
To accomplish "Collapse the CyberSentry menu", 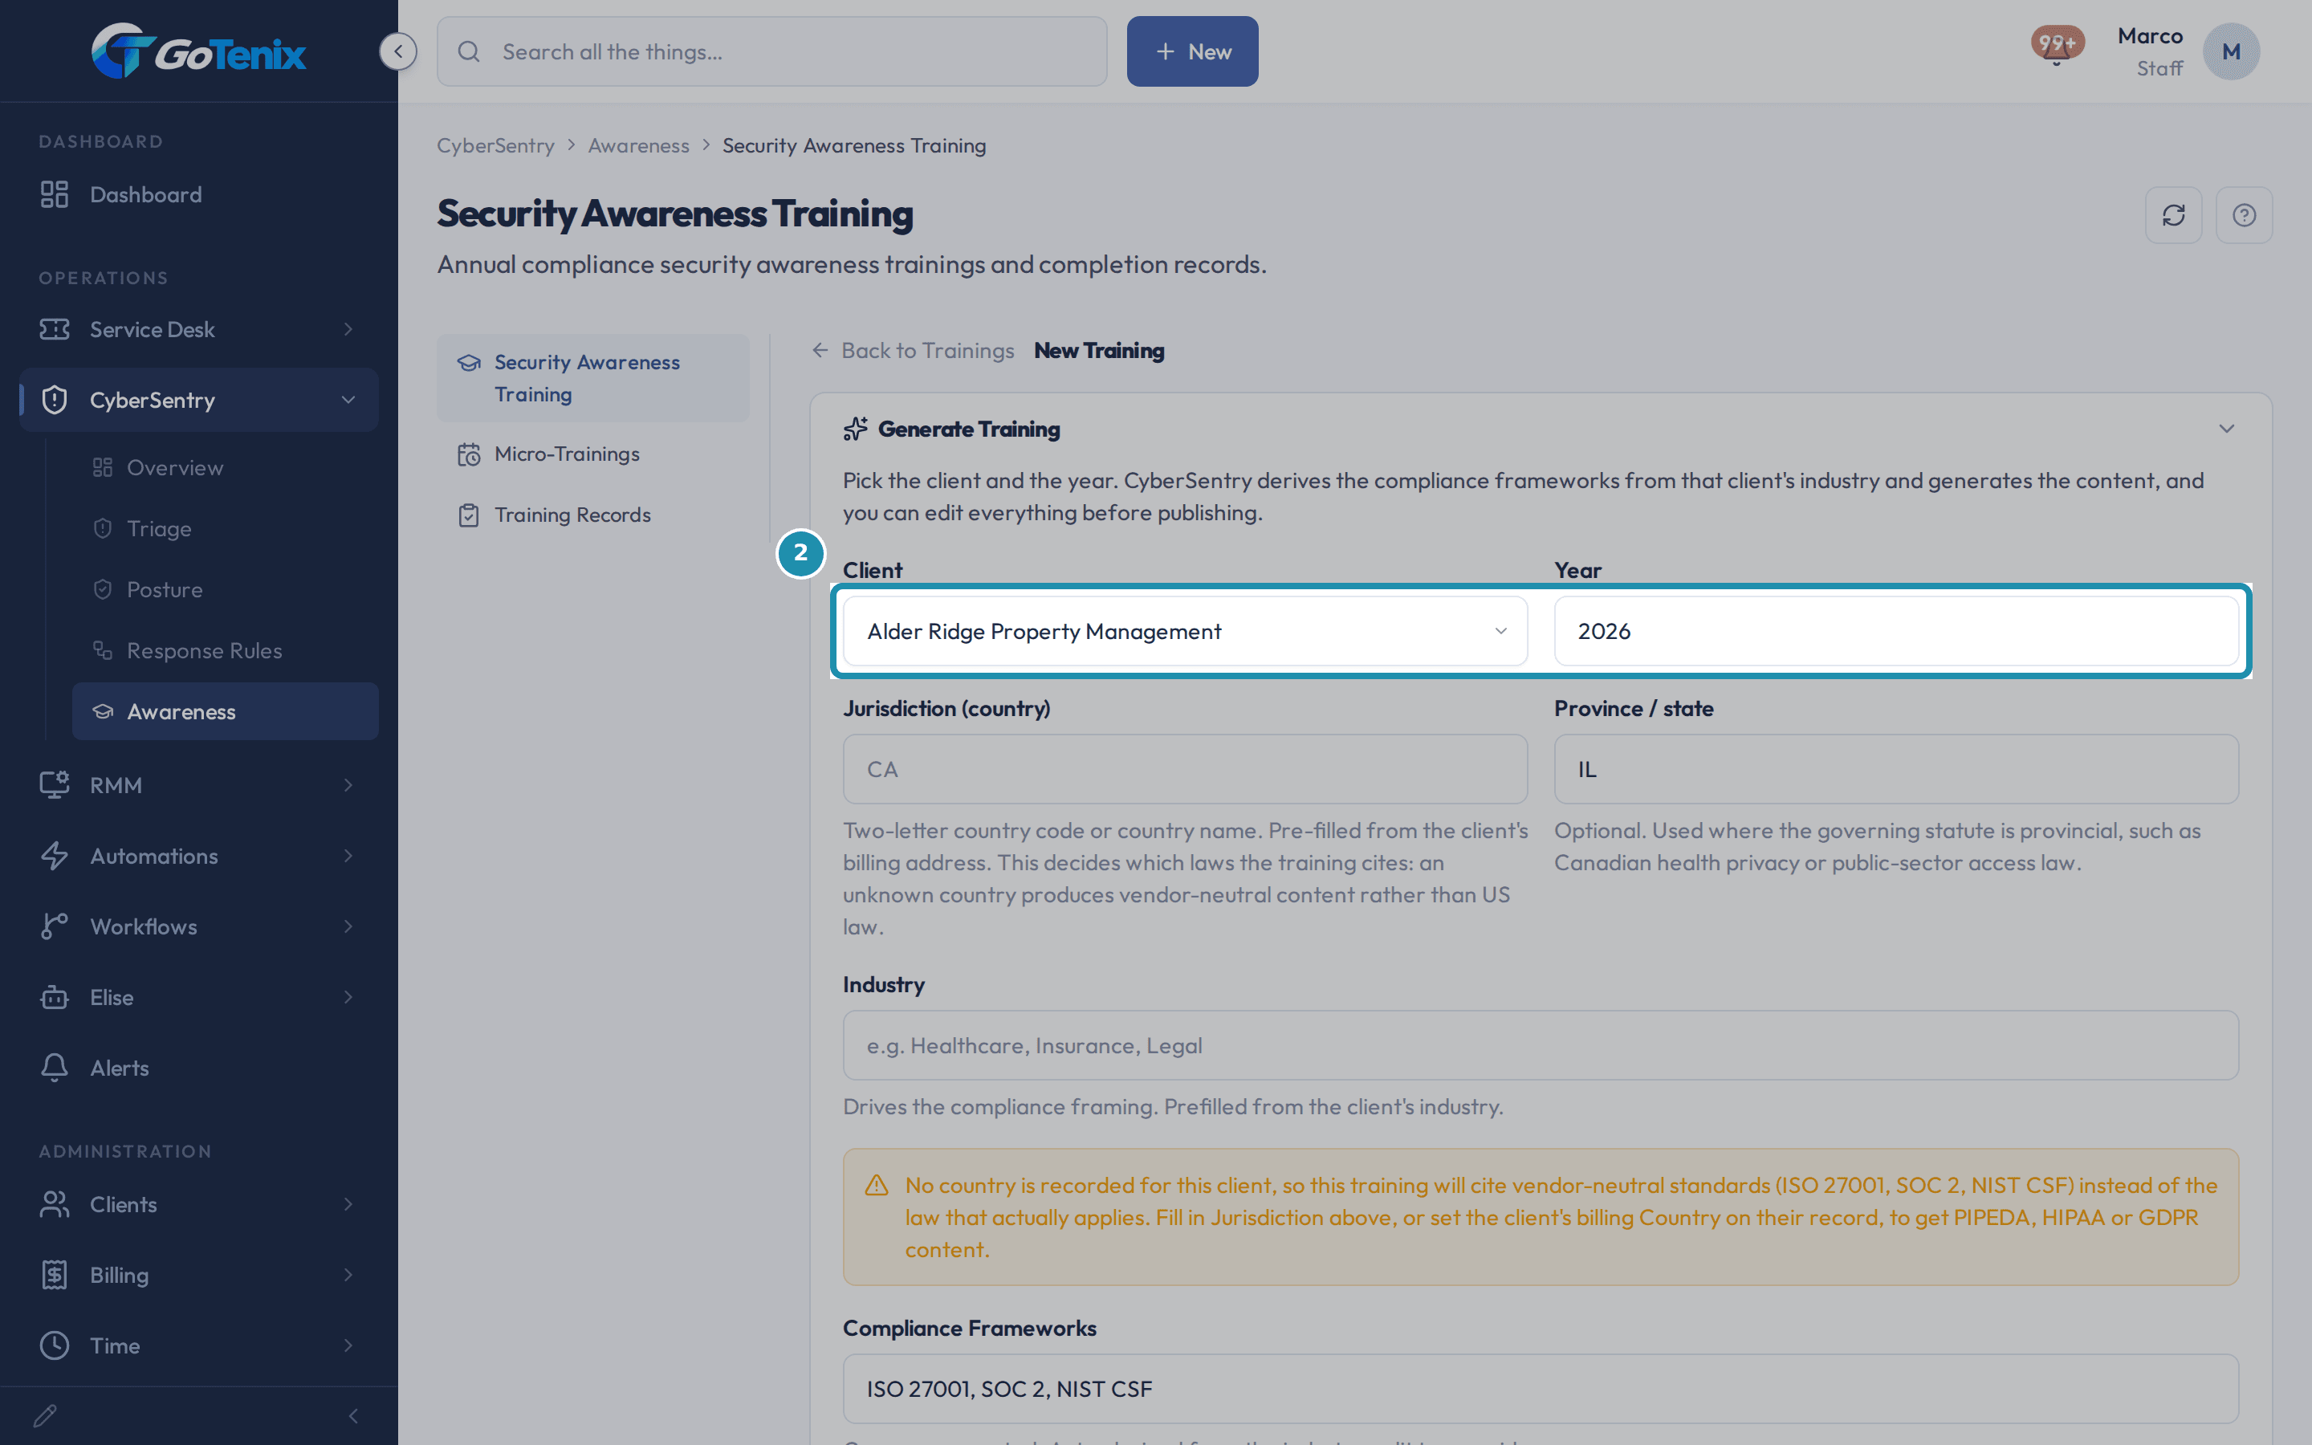I will (x=199, y=400).
